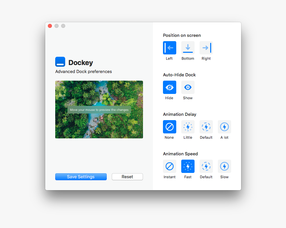Set Animation Delay to None

(170, 127)
